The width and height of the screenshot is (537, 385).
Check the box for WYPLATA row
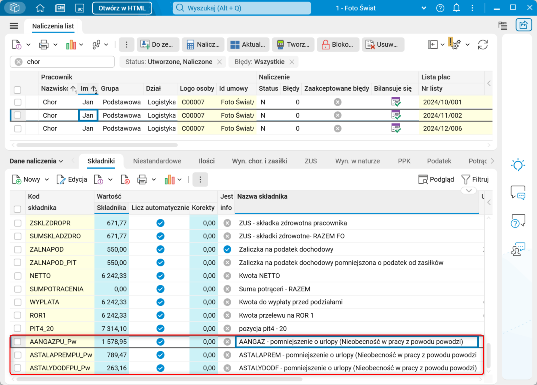click(x=18, y=302)
